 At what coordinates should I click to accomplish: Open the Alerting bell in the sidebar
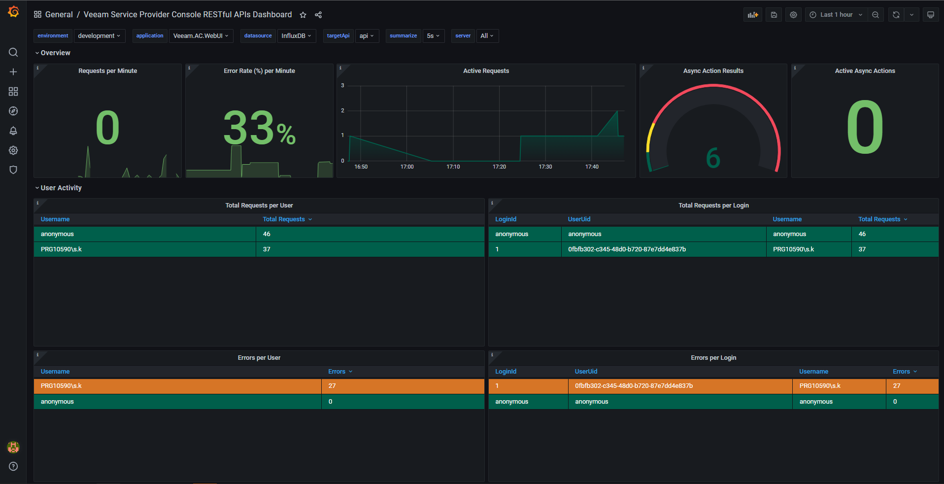13,131
